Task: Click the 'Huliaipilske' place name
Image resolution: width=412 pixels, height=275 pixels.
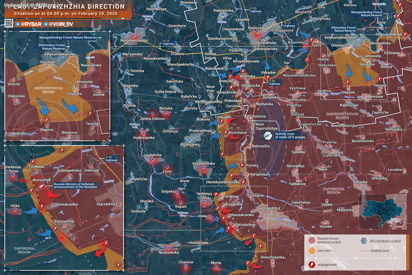Action: pyautogui.click(x=199, y=243)
